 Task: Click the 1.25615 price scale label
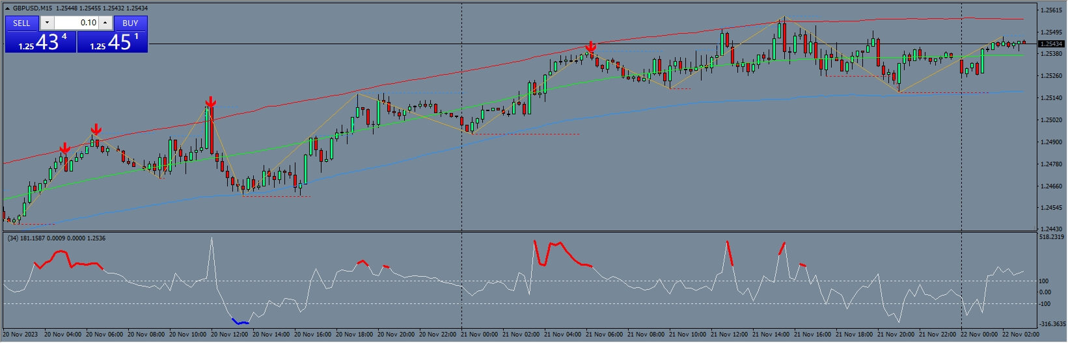tap(1051, 10)
